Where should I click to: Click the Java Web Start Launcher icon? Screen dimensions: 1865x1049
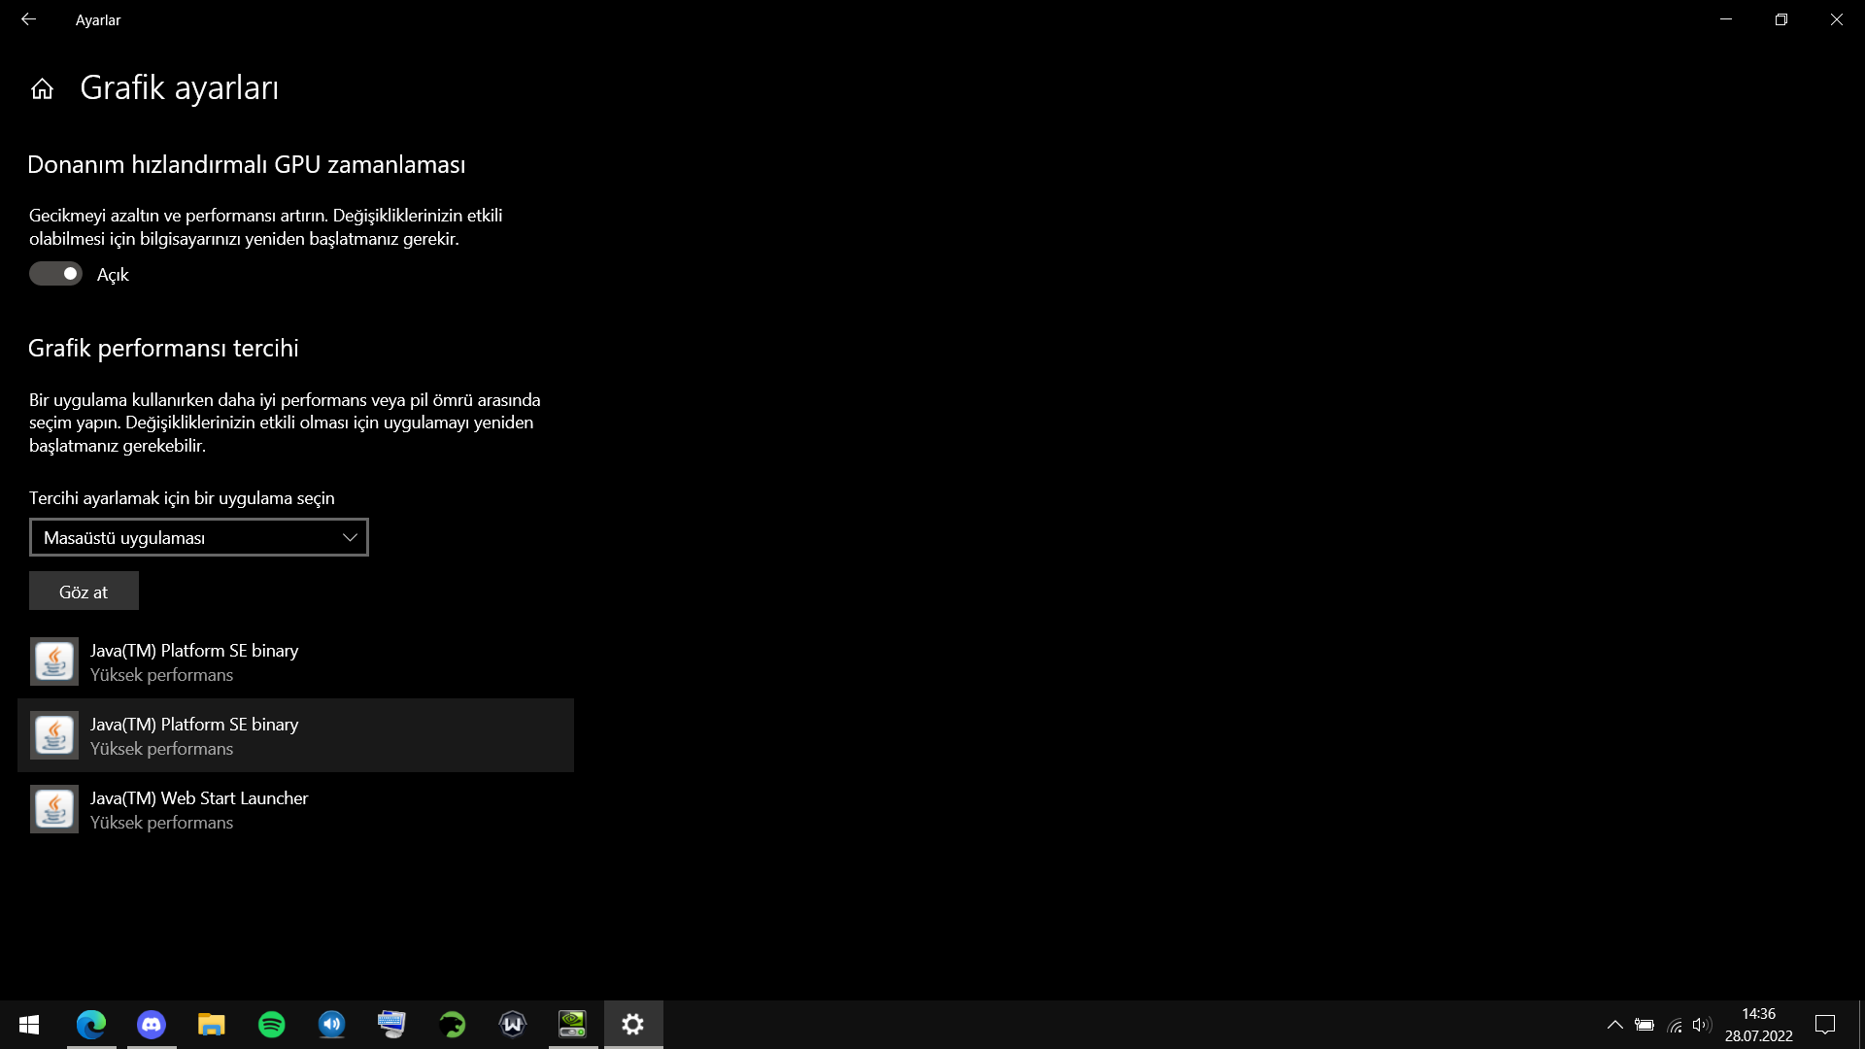click(54, 809)
